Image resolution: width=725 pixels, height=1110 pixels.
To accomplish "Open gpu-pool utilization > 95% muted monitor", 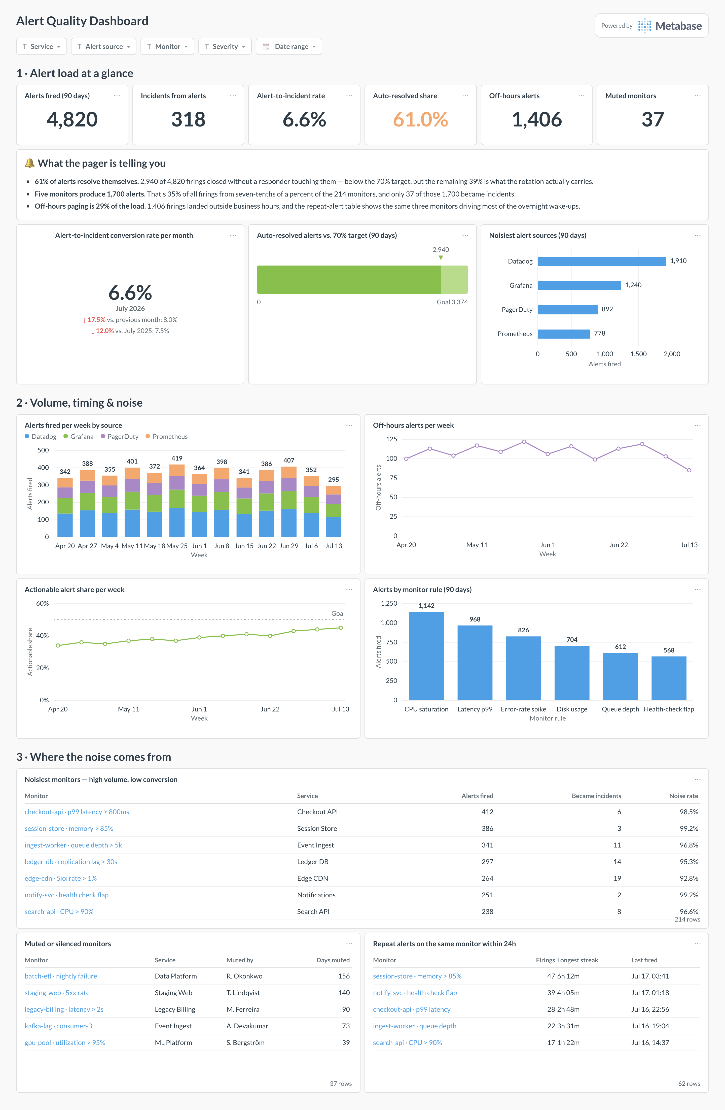I will click(x=65, y=1043).
